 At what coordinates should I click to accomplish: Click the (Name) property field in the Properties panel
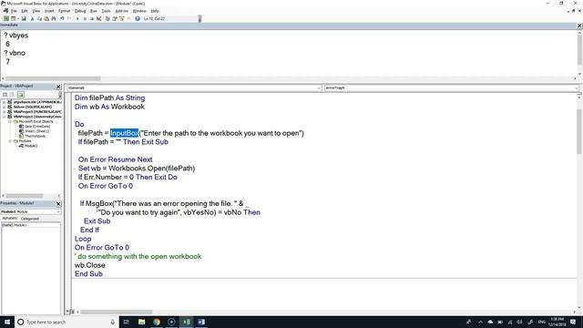click(x=31, y=225)
